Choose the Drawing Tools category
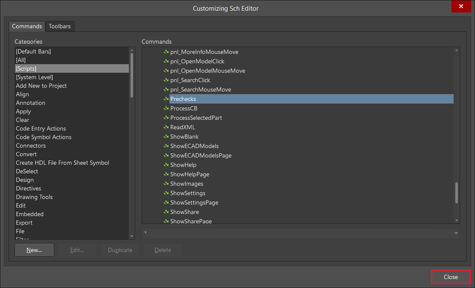 click(x=34, y=197)
